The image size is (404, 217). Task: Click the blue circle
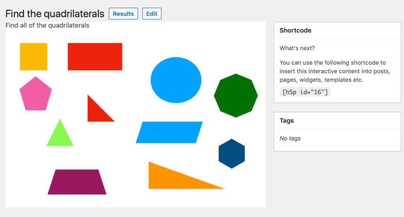[176, 80]
